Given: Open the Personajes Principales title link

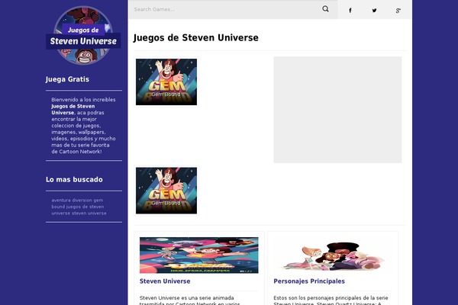Looking at the screenshot, I should [x=309, y=281].
